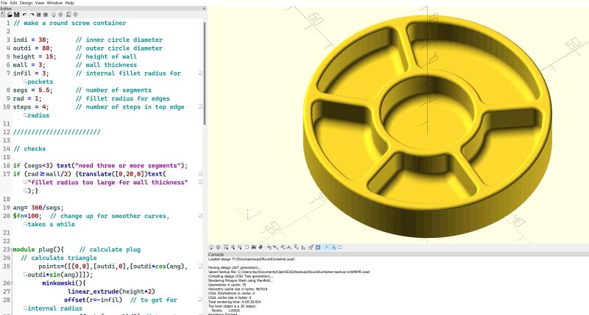Click the Preview icon in editor toolbar
This screenshot has width=589, height=315.
[x=54, y=14]
